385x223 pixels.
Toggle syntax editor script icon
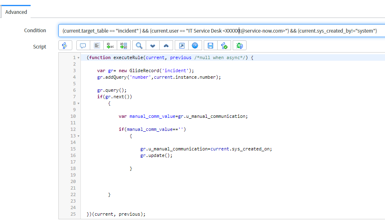click(x=65, y=46)
